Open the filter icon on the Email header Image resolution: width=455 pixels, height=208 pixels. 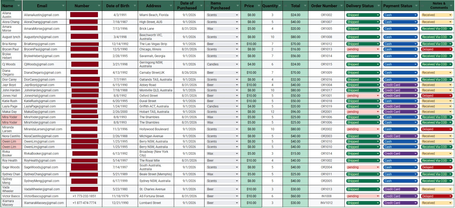pyautogui.click(x=63, y=6)
